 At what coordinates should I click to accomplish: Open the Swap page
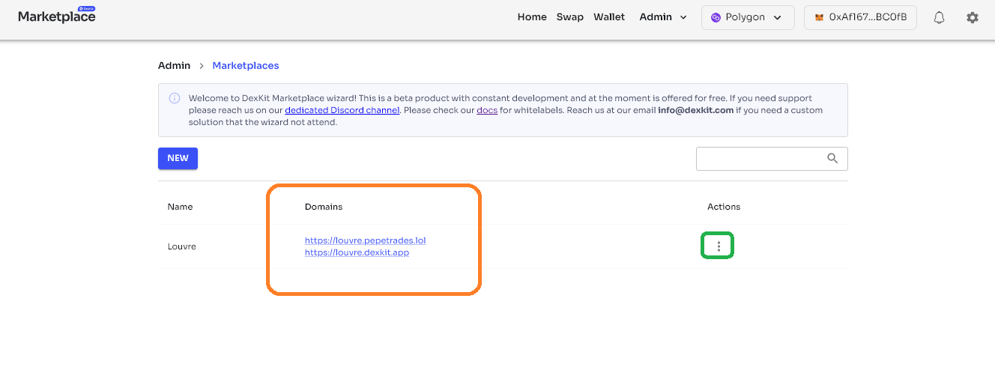(x=569, y=17)
